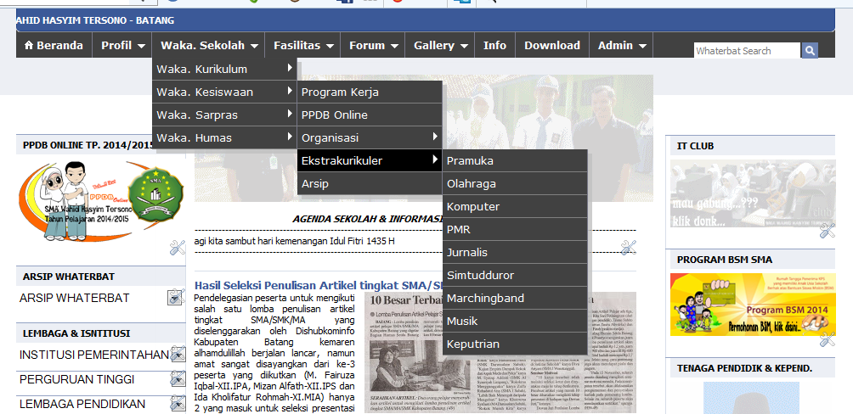The width and height of the screenshot is (853, 414).
Task: Select Program Kerja menu entry
Action: point(370,92)
